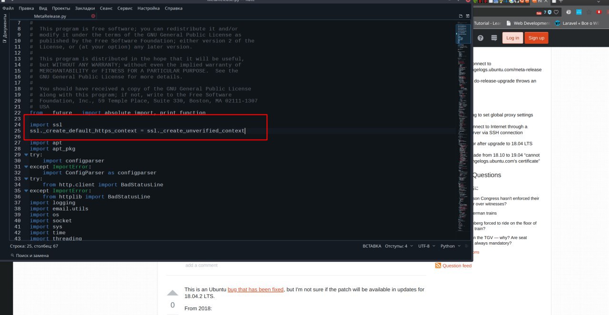This screenshot has width=609, height=315.
Task: Click line 25 ssl._create_unverified_context code
Action: pyautogui.click(x=138, y=131)
